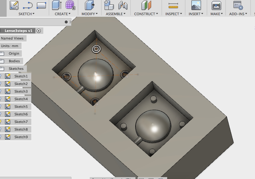This screenshot has width=255, height=179.
Task: Select the Joint assemble icon
Action: pos(123,5)
